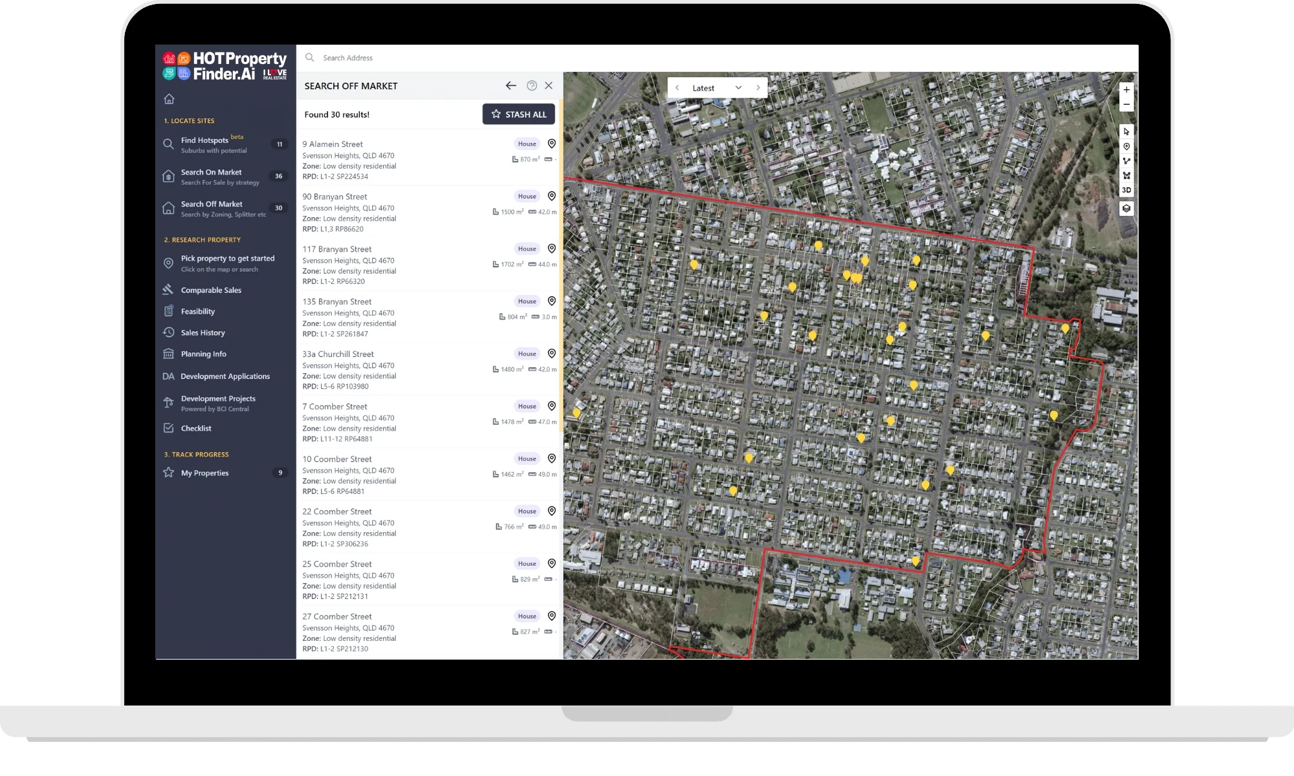Click the home icon in sidebar
The image size is (1294, 776).
[x=169, y=99]
